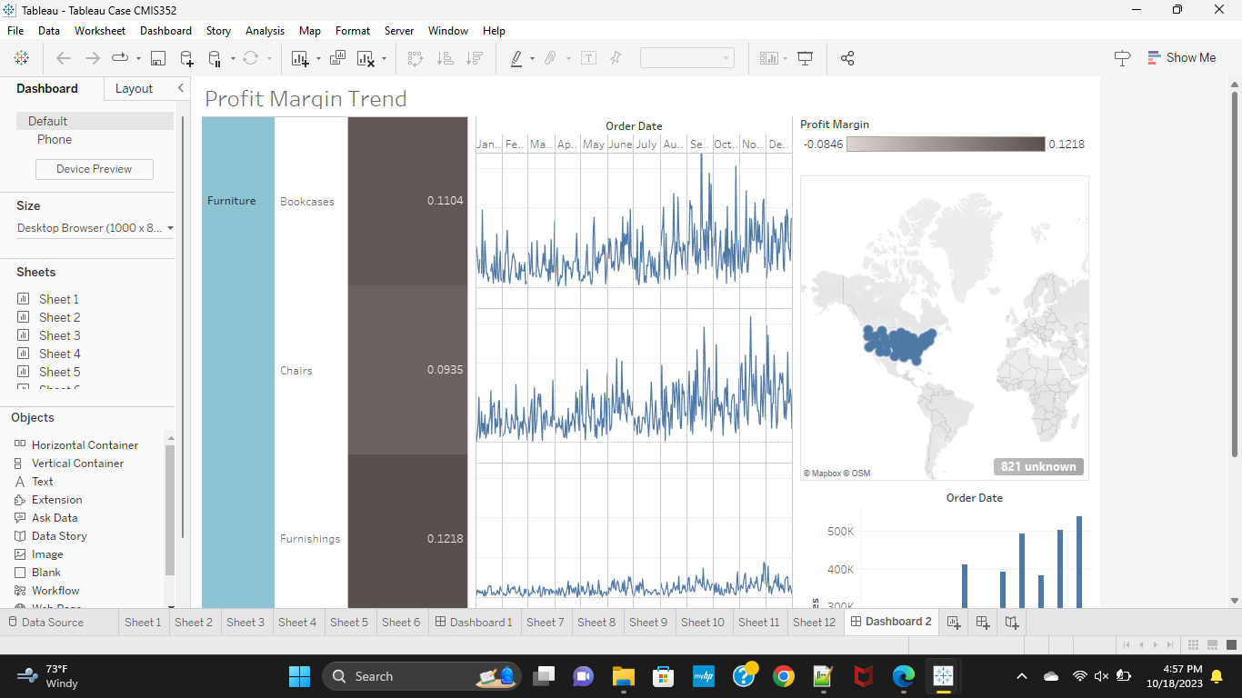Expand the Clear Sheet dropdown arrow
The height and width of the screenshot is (698, 1242).
point(384,58)
